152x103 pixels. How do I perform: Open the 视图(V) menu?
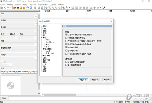tap(18, 5)
